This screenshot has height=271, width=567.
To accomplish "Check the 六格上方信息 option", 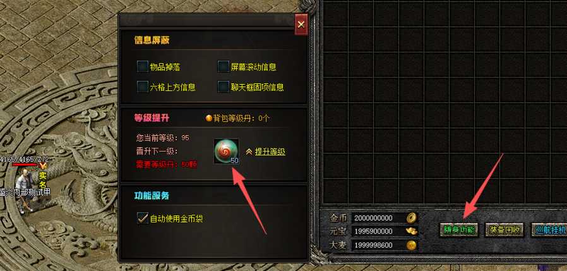I will tap(143, 87).
